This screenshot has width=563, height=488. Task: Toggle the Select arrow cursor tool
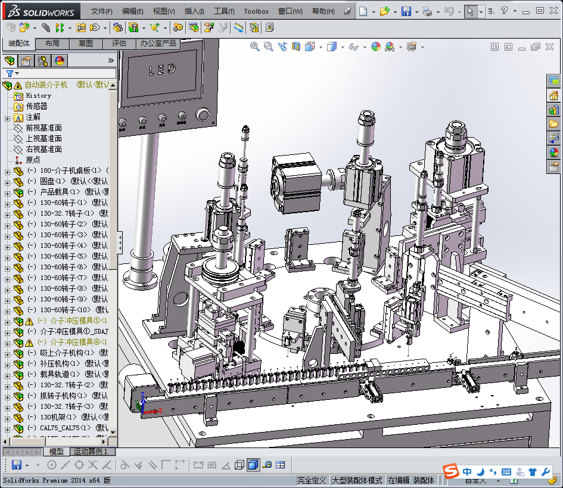pyautogui.click(x=471, y=11)
